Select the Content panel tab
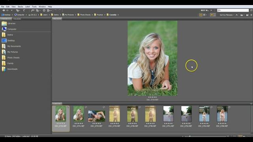 click(57, 103)
